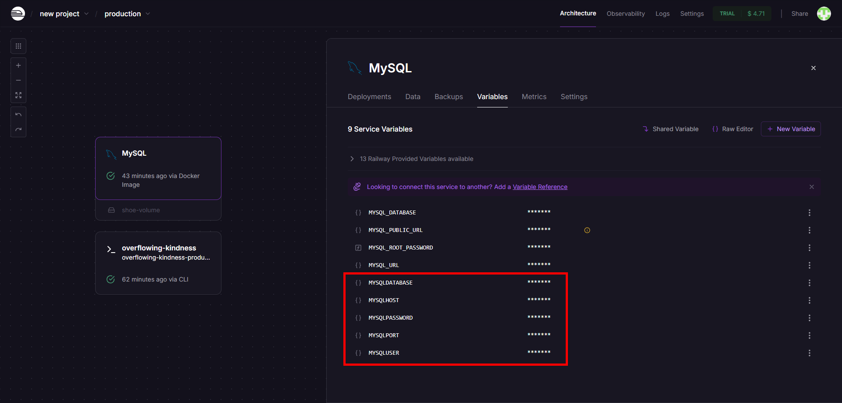Click the New Variable button
This screenshot has height=403, width=842.
791,129
